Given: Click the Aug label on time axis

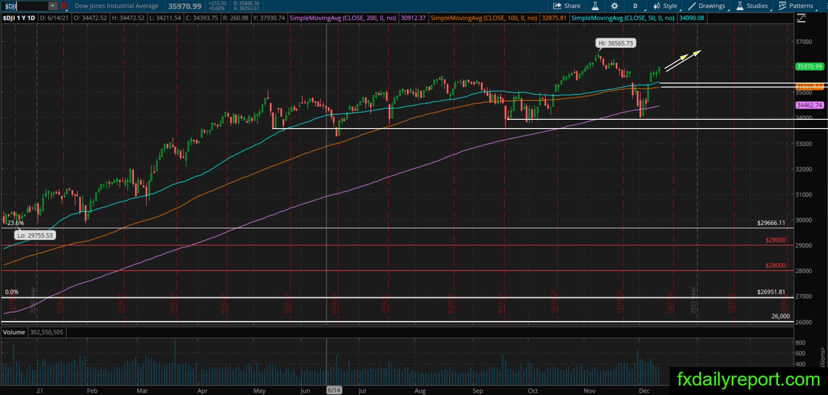Looking at the screenshot, I should click(420, 391).
